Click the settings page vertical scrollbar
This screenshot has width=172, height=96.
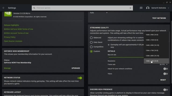171,52
